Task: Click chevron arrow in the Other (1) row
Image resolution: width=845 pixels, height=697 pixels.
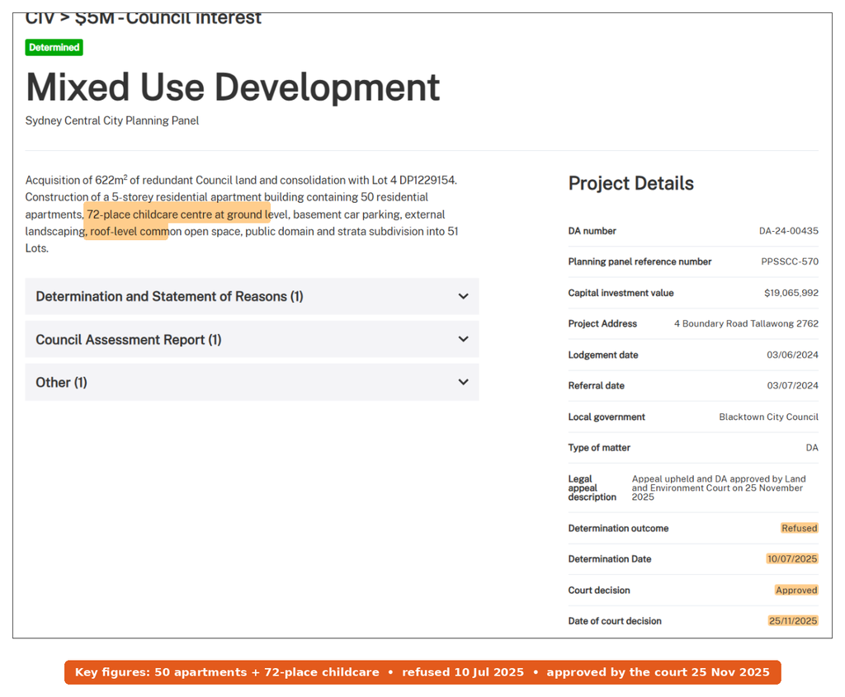Action: coord(463,382)
